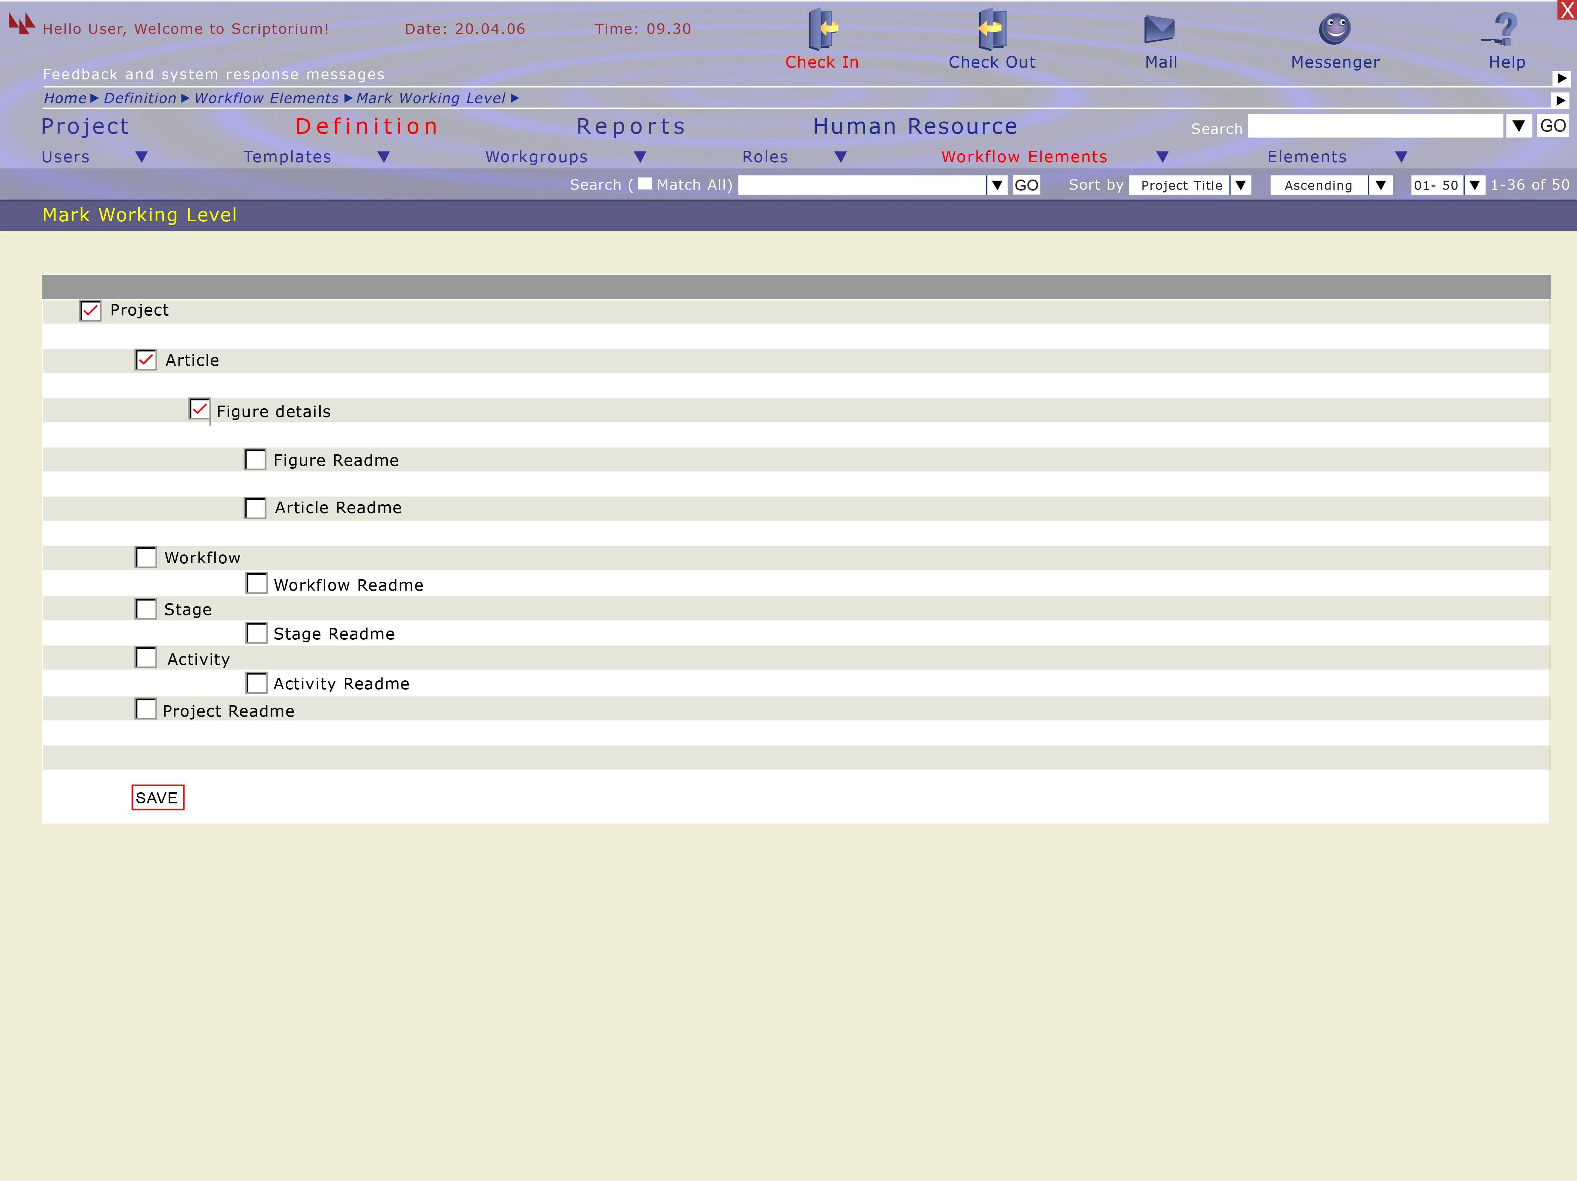Open the Reports menu
The image size is (1577, 1182).
pyautogui.click(x=630, y=126)
